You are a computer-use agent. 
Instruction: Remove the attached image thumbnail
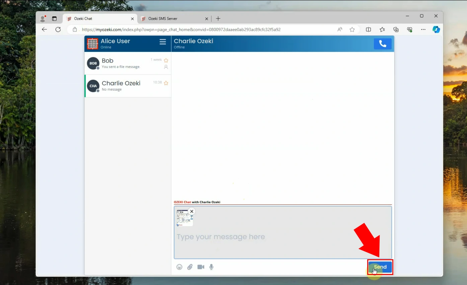pyautogui.click(x=191, y=211)
